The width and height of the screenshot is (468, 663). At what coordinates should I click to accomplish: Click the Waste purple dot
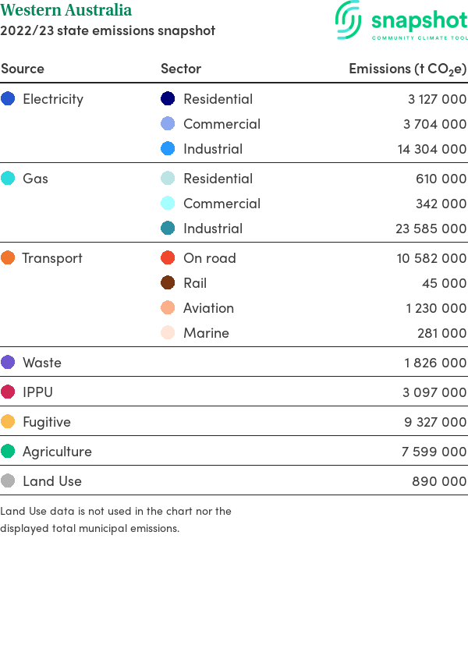[8, 362]
